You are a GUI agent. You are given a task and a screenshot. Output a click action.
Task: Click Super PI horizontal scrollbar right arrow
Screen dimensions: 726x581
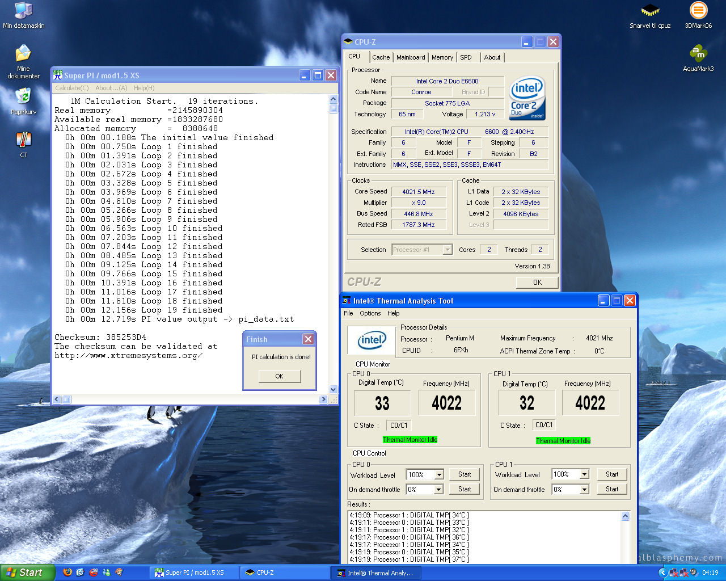coord(323,399)
